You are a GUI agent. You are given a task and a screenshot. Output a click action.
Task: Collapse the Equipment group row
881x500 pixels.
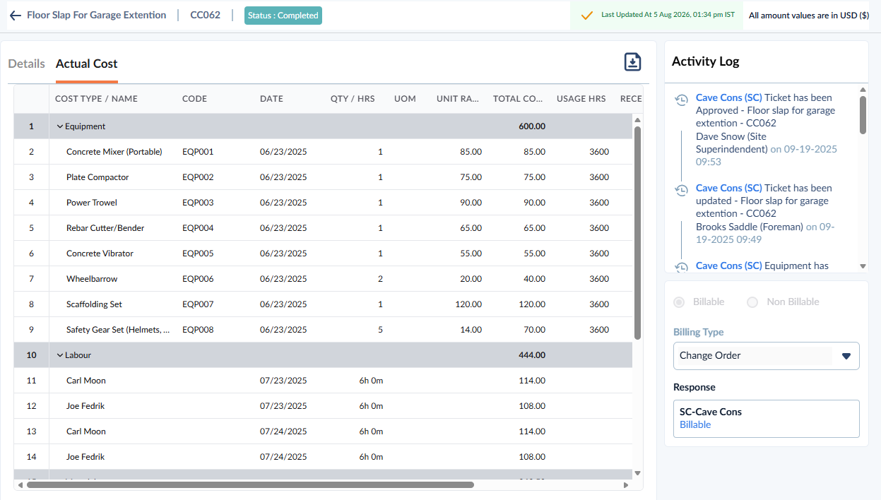(60, 126)
